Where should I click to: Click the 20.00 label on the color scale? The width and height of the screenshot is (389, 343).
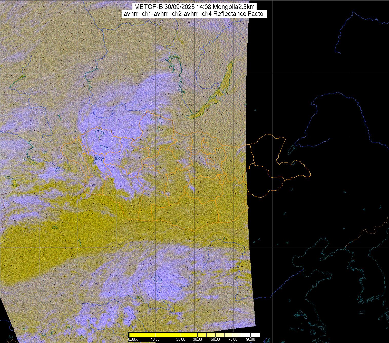pyautogui.click(x=181, y=340)
